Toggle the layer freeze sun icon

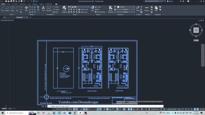[x=71, y=7]
